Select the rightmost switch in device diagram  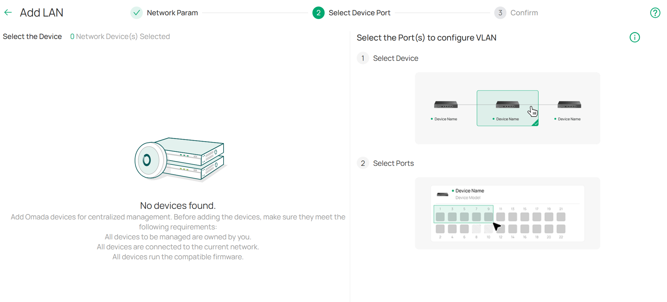(x=569, y=105)
